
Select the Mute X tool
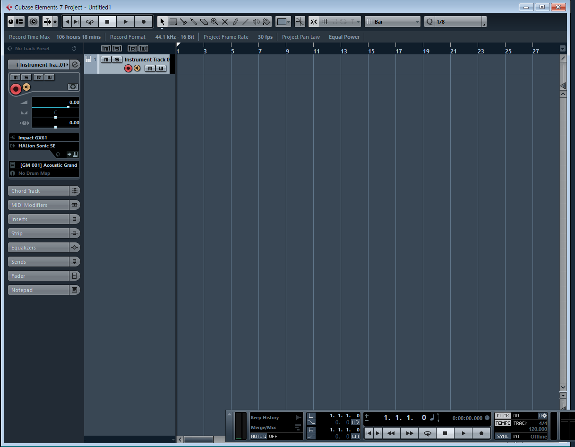[225, 22]
